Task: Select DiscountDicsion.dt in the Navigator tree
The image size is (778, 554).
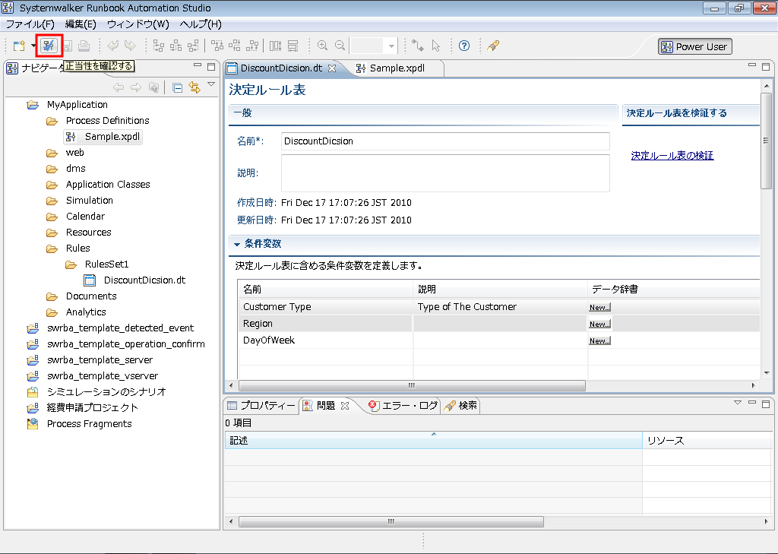Action: 144,280
